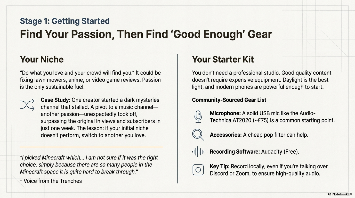Click the magnifying glass Accessories icon

198,135
